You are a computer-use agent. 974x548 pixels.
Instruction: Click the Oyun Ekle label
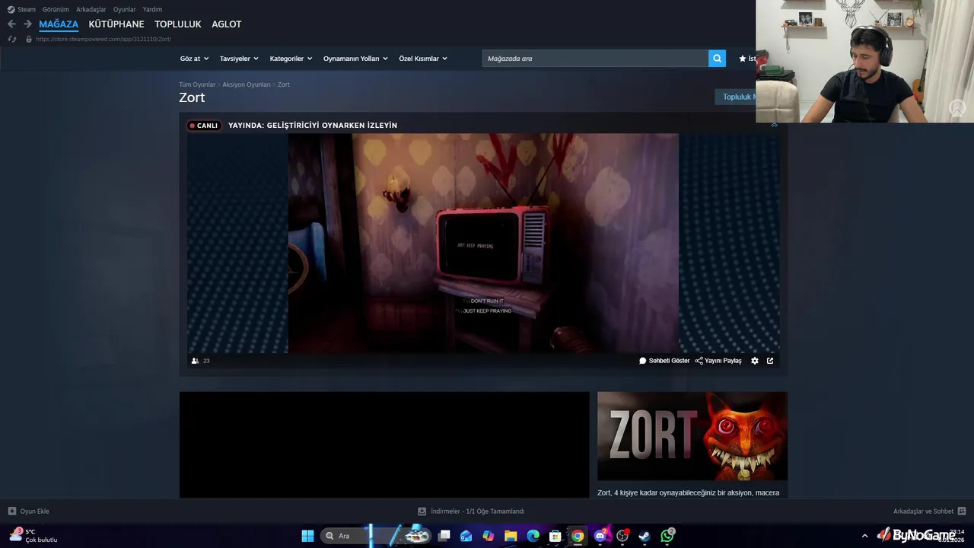point(34,511)
